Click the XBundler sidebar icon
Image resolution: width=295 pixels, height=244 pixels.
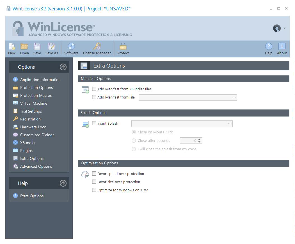15,142
